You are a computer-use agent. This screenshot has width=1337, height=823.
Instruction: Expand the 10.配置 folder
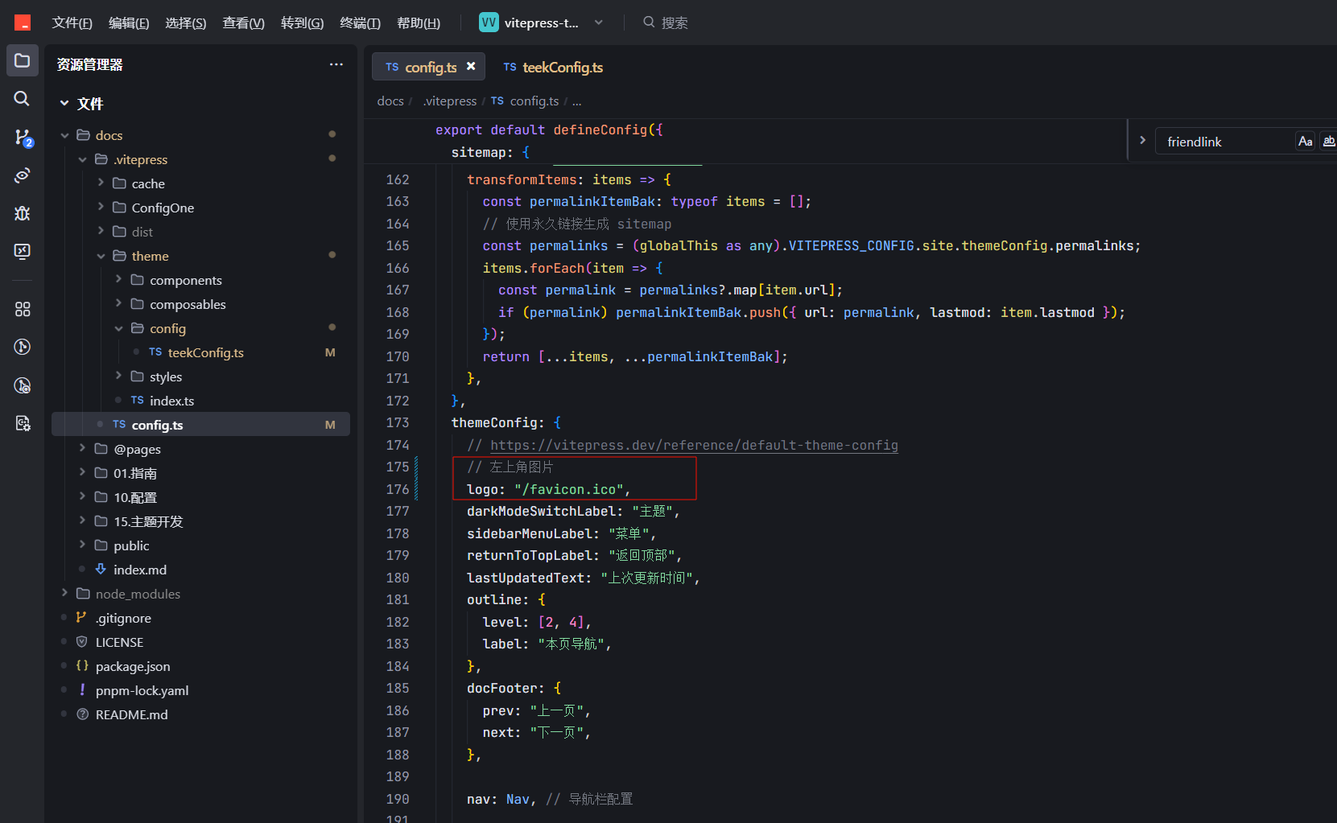tap(82, 497)
